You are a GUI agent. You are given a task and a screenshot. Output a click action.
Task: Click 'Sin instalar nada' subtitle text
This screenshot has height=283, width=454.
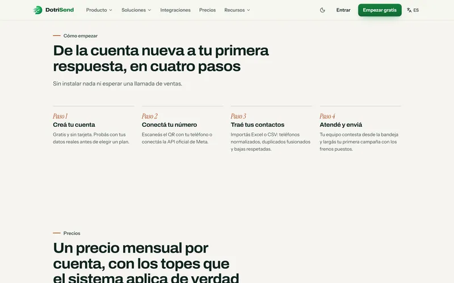[x=117, y=84]
